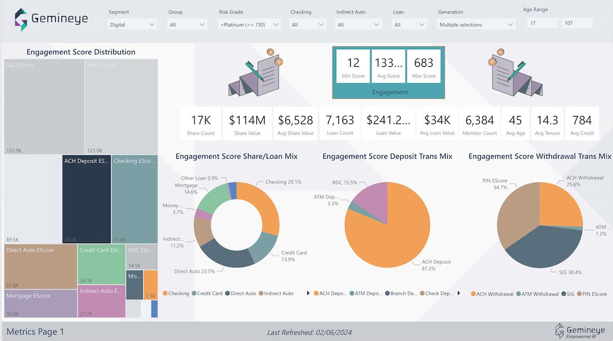Click arrow to scroll Deposit chart legend
Viewport: 613px width, 341px height.
tap(458, 293)
